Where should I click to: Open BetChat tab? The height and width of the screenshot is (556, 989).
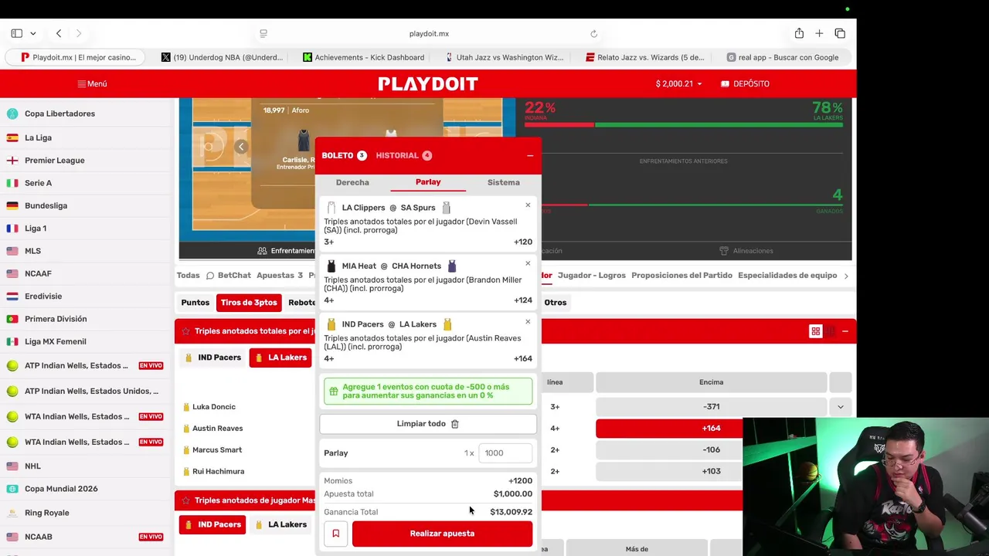point(228,275)
